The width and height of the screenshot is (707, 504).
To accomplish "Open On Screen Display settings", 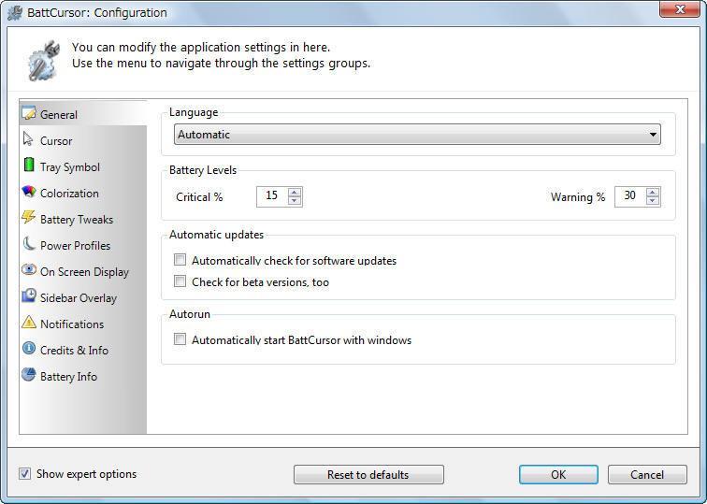I will (83, 271).
